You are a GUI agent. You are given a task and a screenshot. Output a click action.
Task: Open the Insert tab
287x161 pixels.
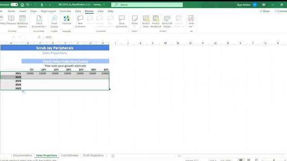coord(23,11)
